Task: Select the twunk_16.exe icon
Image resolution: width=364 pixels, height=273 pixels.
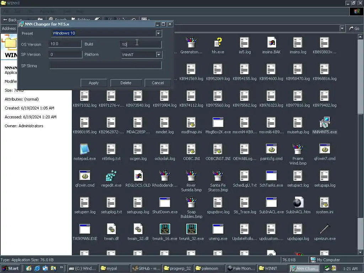Action: pos(165,229)
